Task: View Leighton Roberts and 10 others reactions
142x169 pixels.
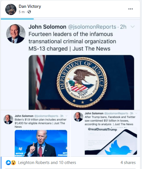Action: point(47,163)
